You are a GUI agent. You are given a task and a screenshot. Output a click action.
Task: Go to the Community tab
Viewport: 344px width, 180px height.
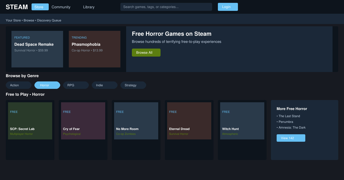61,7
